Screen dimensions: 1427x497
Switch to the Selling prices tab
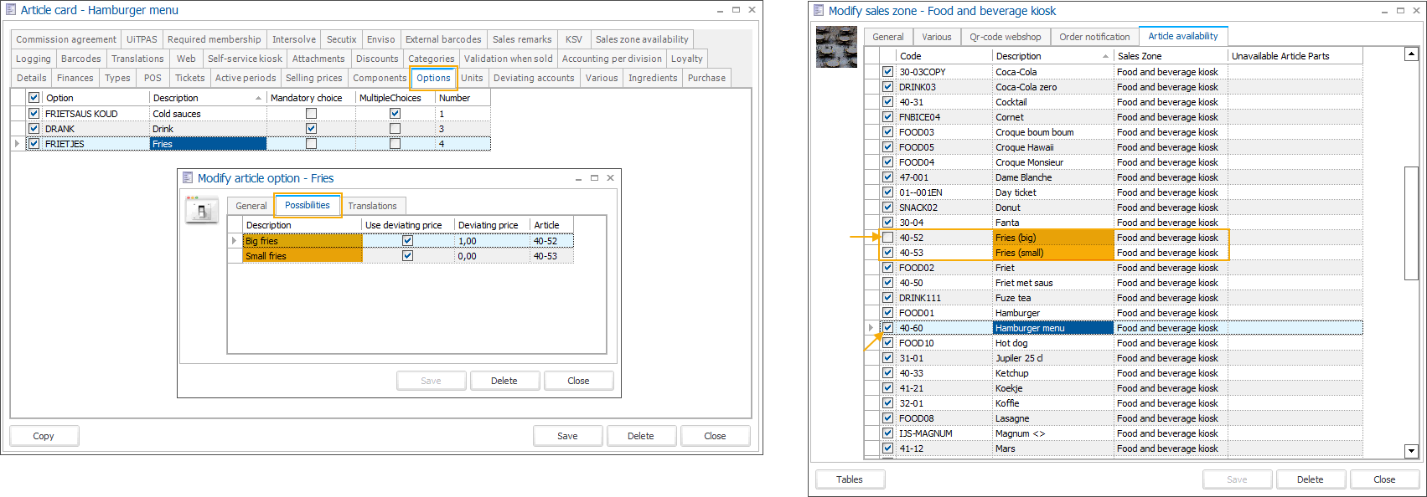pos(313,78)
